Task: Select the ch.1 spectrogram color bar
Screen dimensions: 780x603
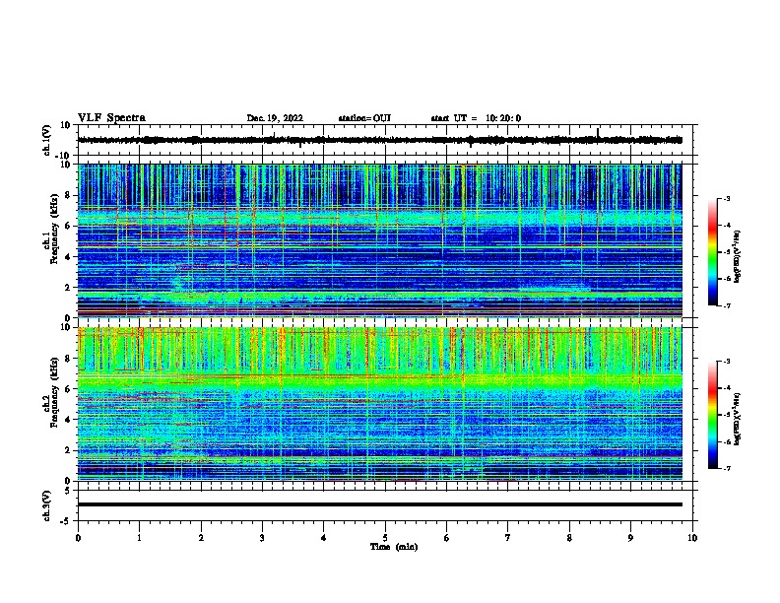Action: [713, 252]
